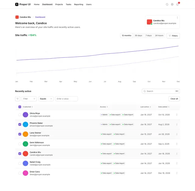Open row menu for Phoenix Baker

(x=177, y=124)
